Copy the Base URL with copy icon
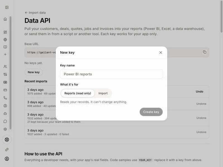The height and width of the screenshot is (167, 223). (205, 52)
